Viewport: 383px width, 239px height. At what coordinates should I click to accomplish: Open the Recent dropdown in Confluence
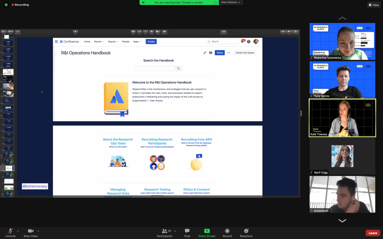coord(99,42)
